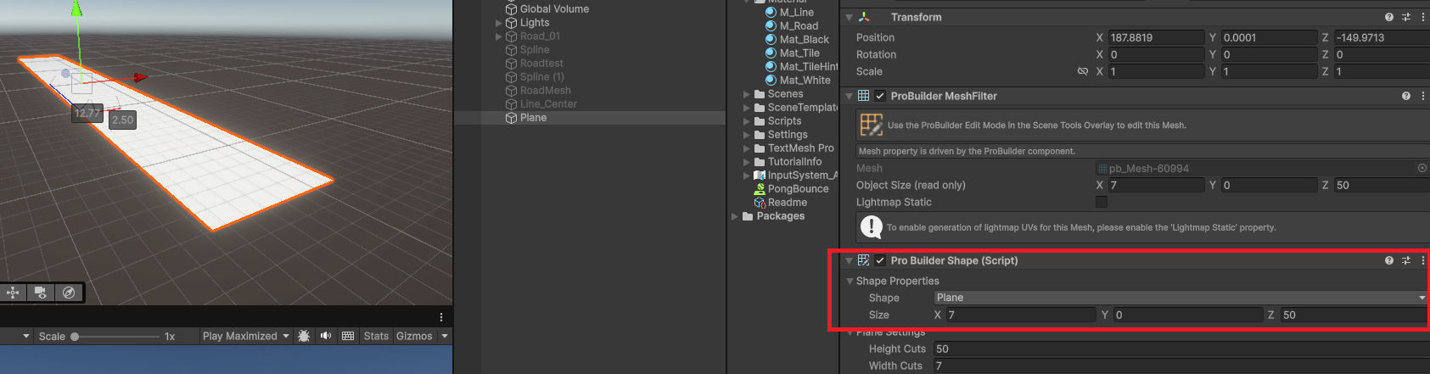Image resolution: width=1430 pixels, height=374 pixels.
Task: Click the green Y-axis gizmo arrow
Action: (76, 10)
